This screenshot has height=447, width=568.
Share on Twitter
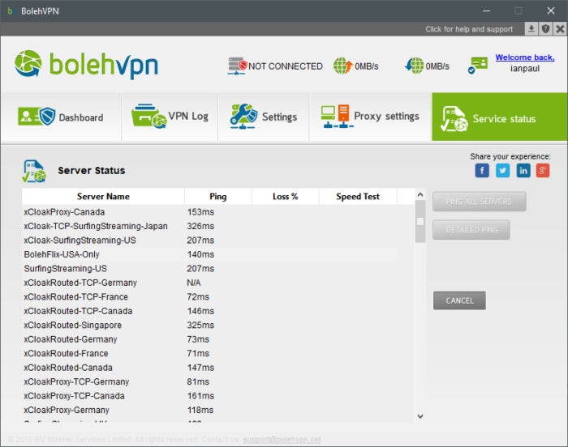pos(502,170)
